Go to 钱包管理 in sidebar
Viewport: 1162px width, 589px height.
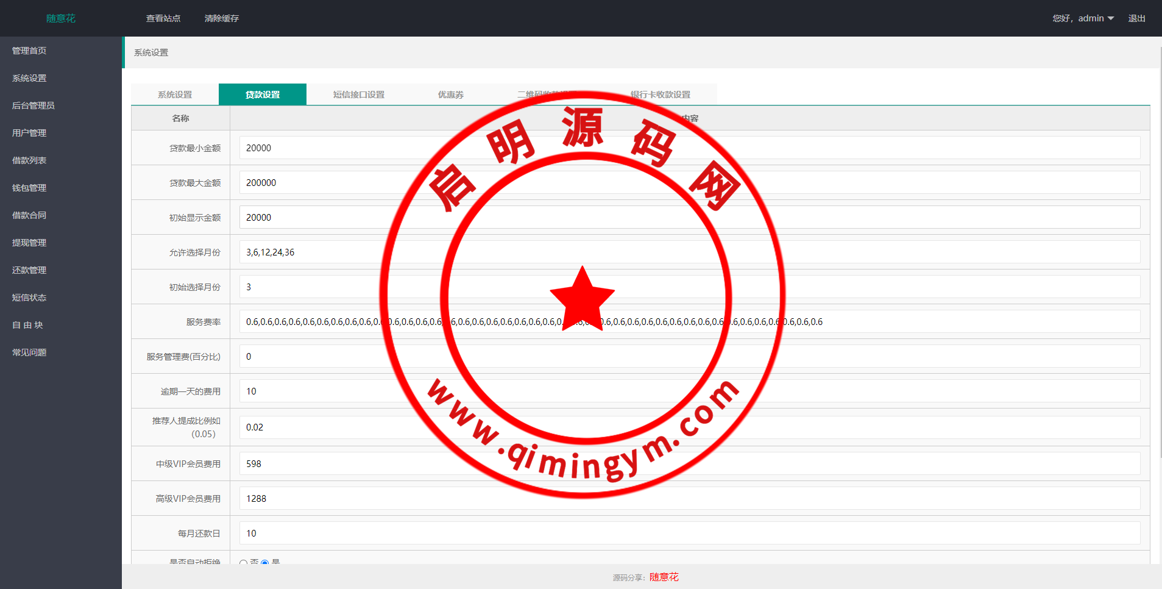tap(29, 188)
